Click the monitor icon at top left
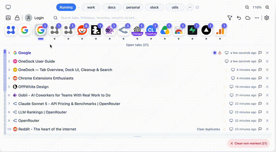The image size is (276, 152). pyautogui.click(x=8, y=7)
